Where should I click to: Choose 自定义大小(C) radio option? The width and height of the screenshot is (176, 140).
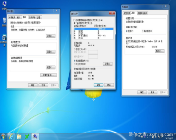pos(75,49)
